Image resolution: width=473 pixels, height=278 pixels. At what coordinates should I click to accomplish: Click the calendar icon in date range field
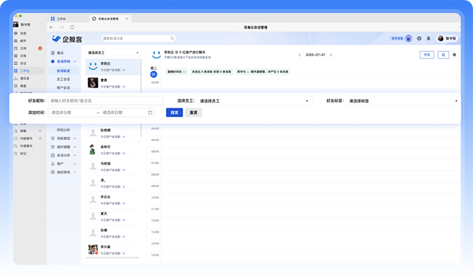tap(150, 112)
